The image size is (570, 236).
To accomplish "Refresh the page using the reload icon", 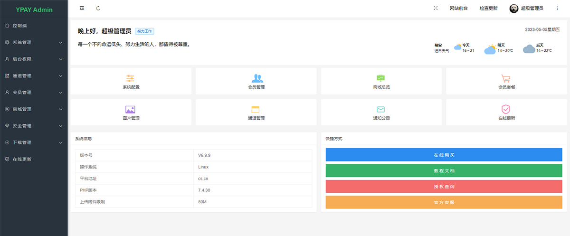I will pos(98,8).
